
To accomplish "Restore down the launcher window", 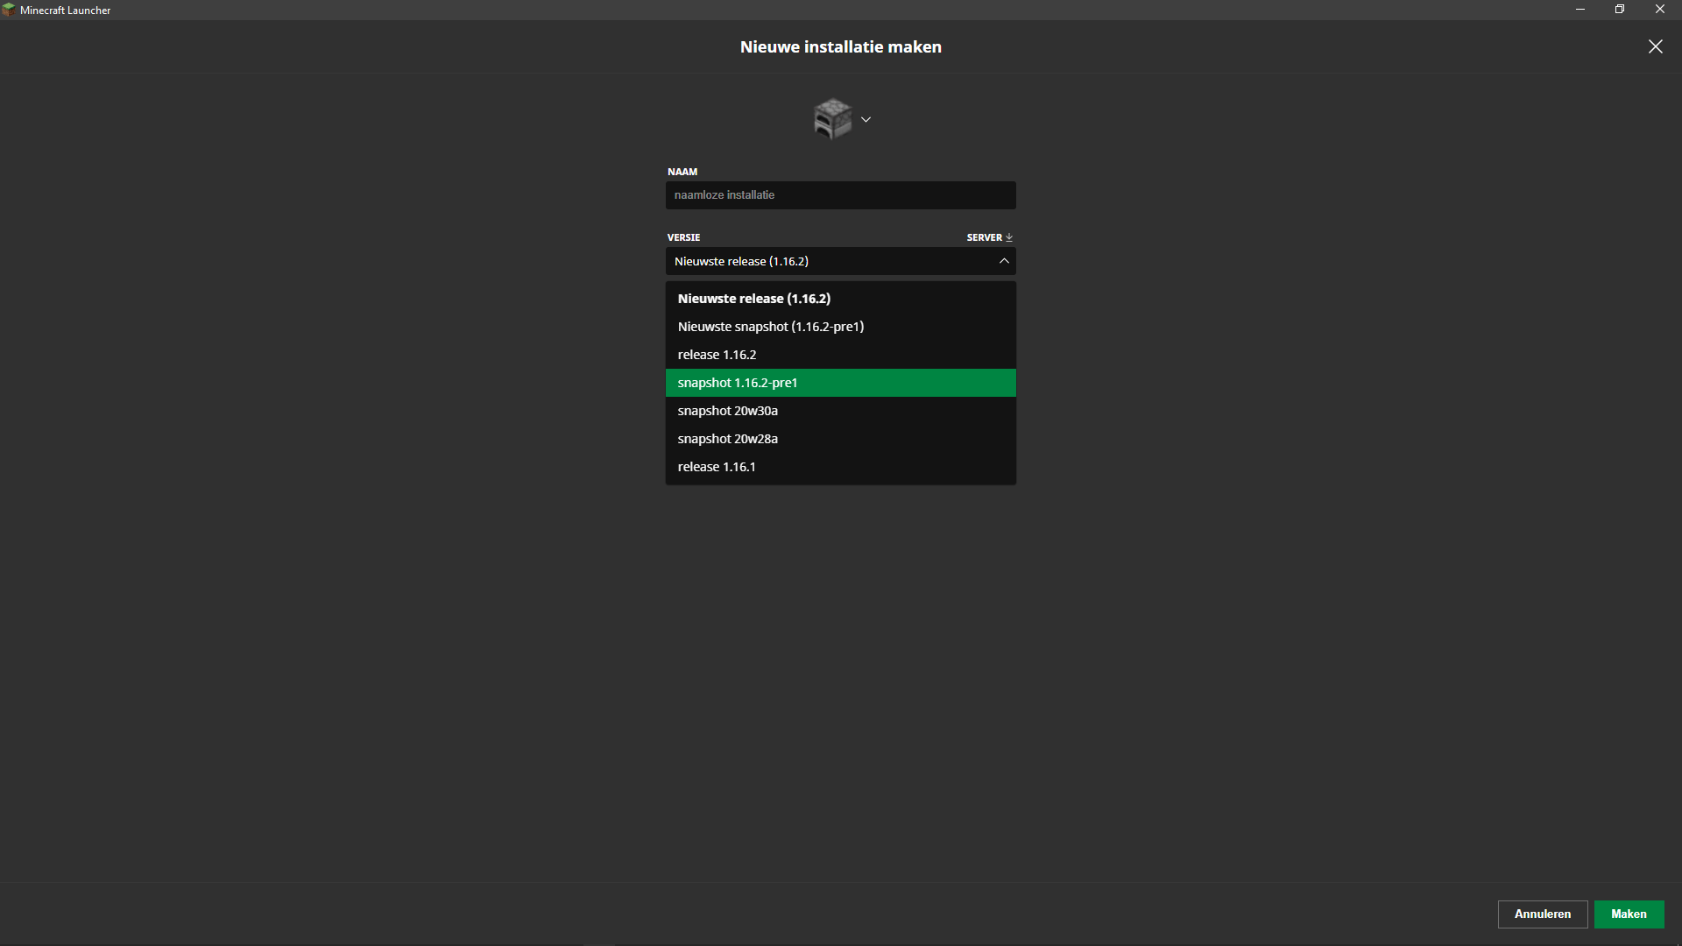I will pos(1619,10).
